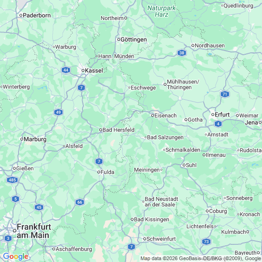
Task: Click the A 3 shield near Frankfurt
Action: [x=8, y=238]
